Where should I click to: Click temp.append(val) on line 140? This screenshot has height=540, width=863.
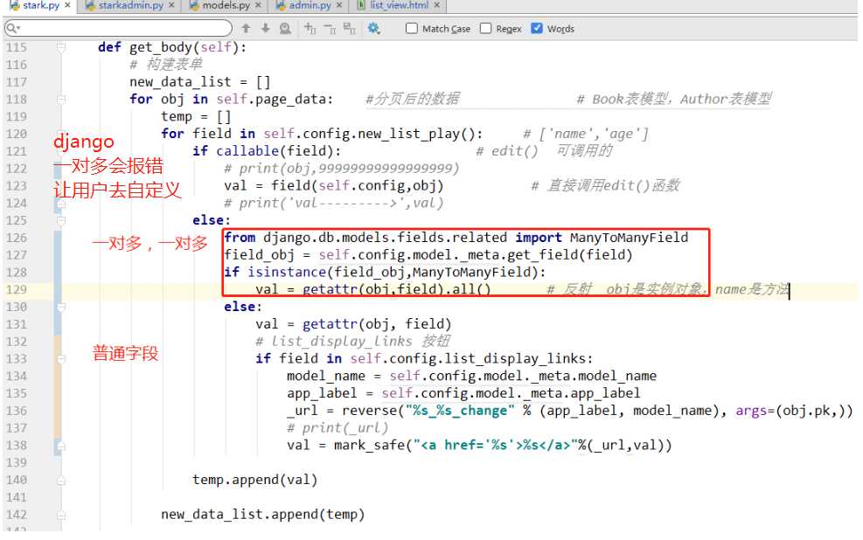[x=254, y=480]
